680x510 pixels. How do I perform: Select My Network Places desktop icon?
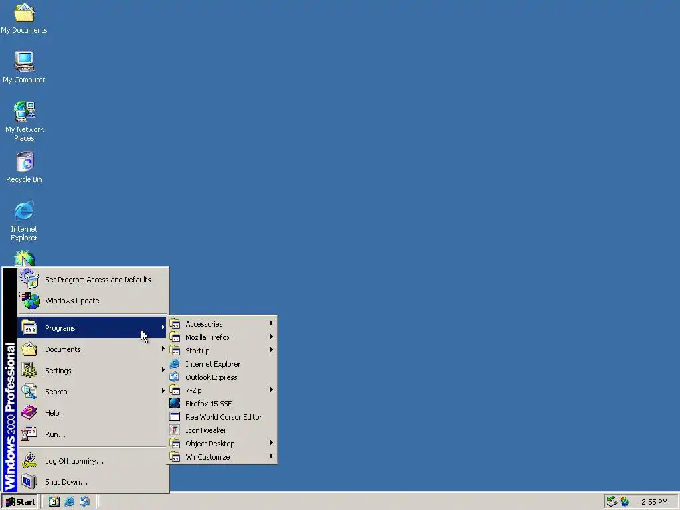(x=24, y=122)
